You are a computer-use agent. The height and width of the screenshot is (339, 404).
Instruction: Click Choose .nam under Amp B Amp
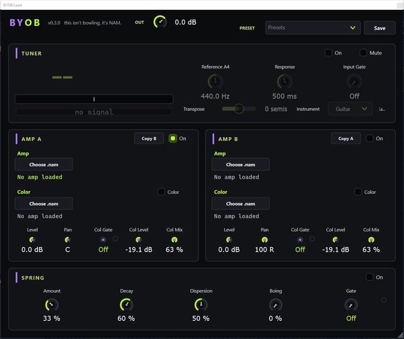click(x=241, y=165)
